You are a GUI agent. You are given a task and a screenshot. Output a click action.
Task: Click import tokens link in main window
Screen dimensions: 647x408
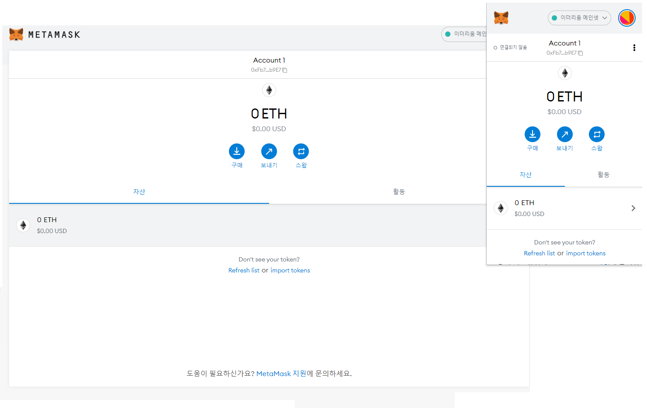[x=290, y=270]
